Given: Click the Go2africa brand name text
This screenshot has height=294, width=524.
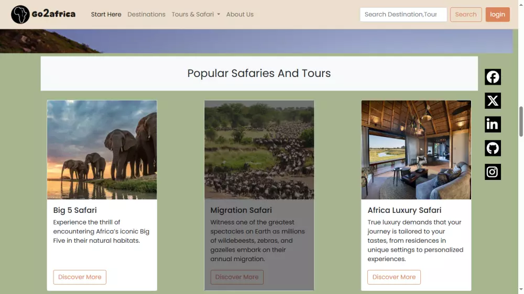Looking at the screenshot, I should tap(53, 14).
